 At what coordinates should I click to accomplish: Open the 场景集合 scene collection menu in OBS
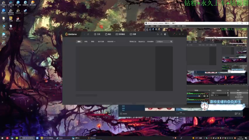(x=172, y=26)
